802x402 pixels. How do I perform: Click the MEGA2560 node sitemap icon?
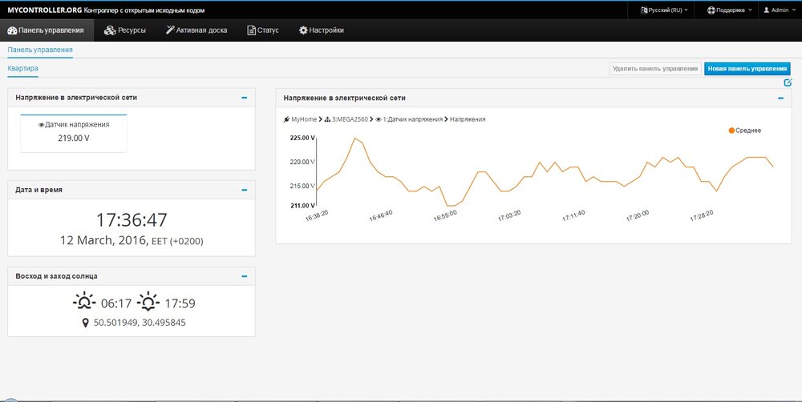327,119
